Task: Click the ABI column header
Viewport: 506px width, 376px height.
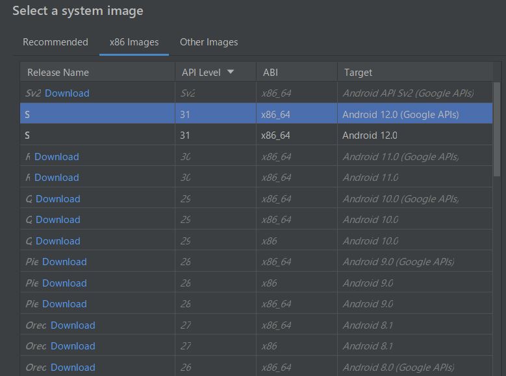Action: tap(297, 72)
